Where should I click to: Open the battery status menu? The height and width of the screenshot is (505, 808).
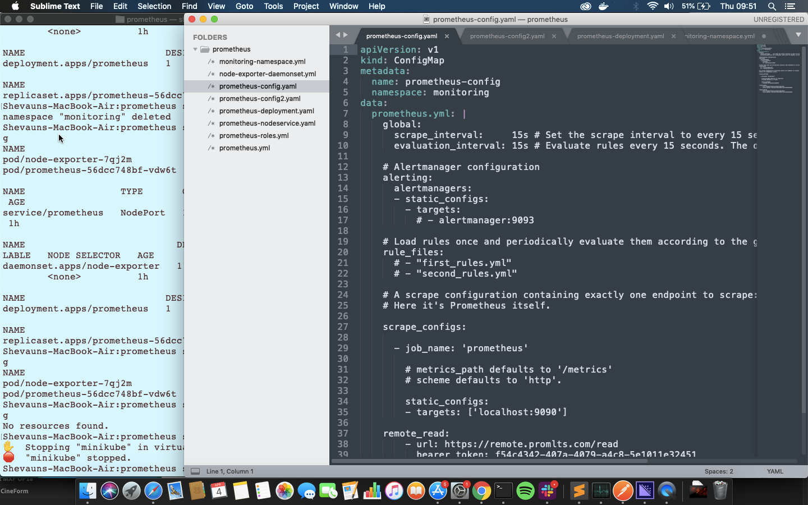coord(696,6)
